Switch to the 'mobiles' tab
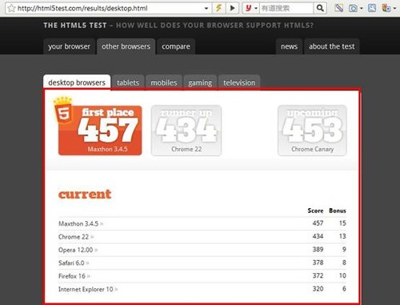Screen dimensions: 400x305 [164, 82]
